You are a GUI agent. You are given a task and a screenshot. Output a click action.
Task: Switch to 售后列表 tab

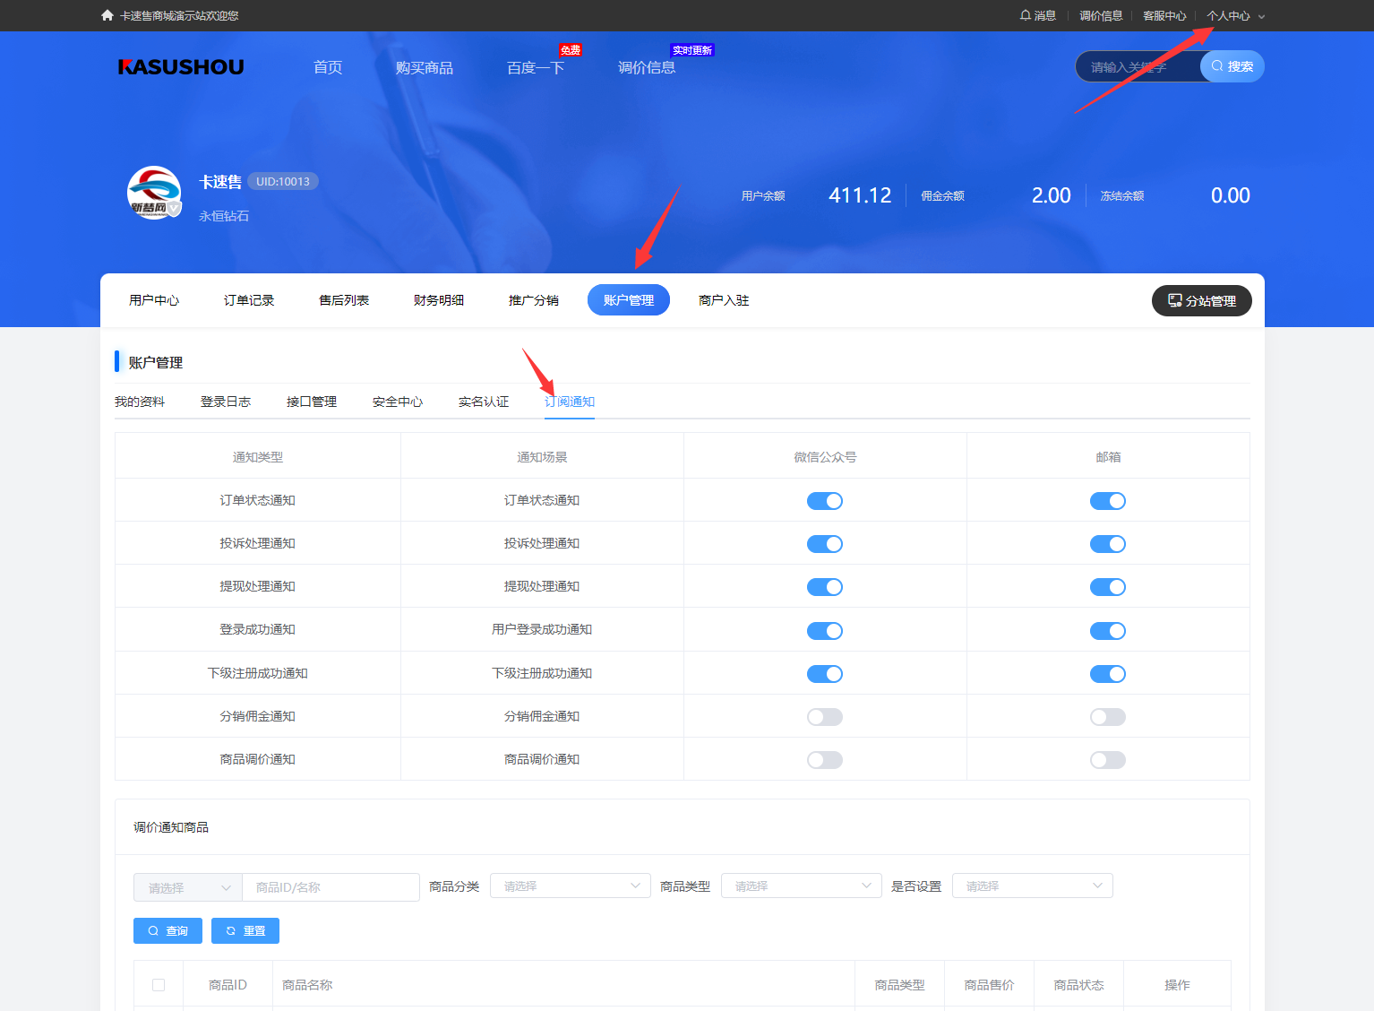(344, 300)
